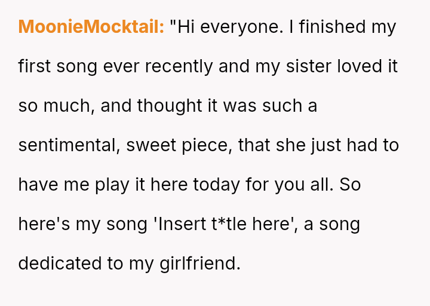
Task: Click the word "dedicated"
Action: click(x=62, y=264)
